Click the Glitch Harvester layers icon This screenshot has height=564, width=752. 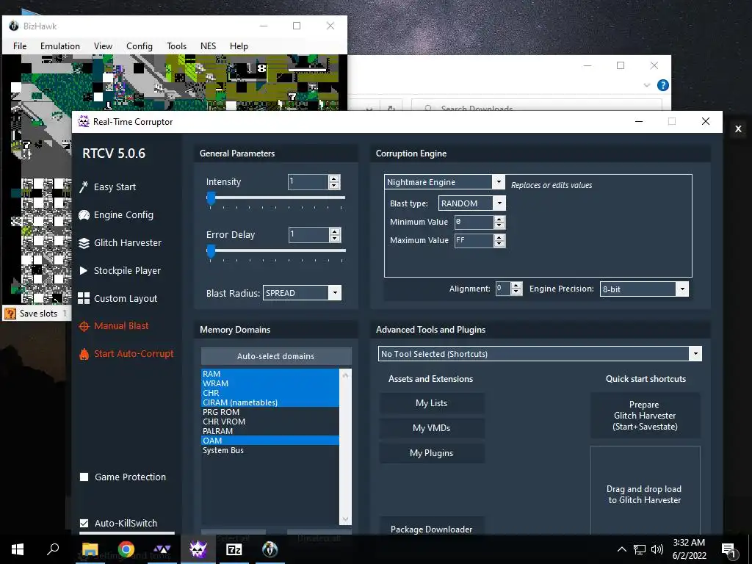click(84, 242)
